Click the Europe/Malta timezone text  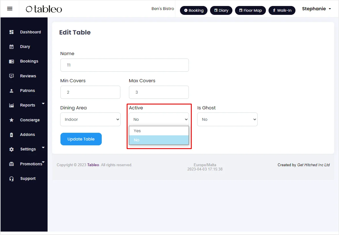pos(205,165)
